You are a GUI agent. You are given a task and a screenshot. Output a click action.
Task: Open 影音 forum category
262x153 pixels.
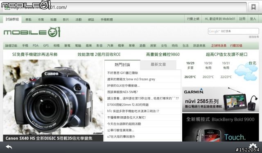(x=99, y=45)
